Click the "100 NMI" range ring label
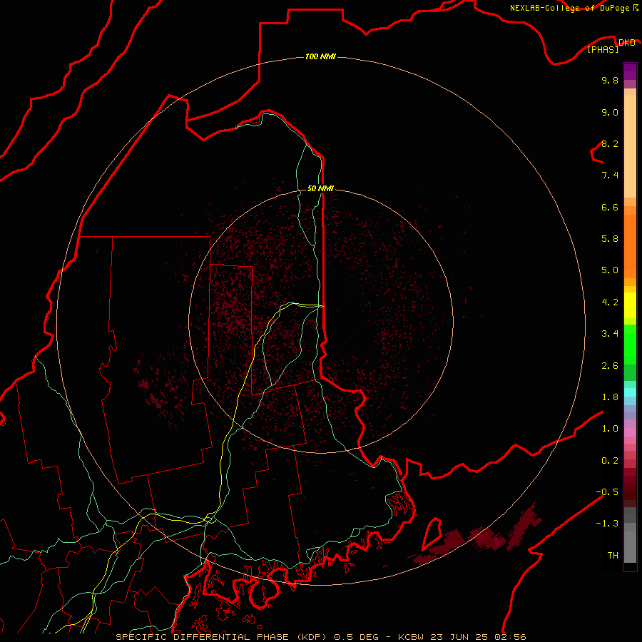 coord(320,56)
